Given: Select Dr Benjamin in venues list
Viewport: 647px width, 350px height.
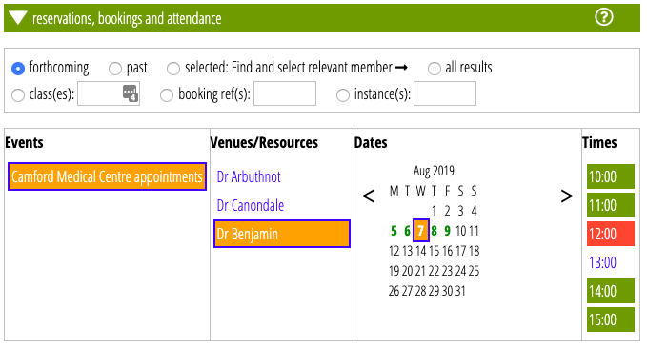Looking at the screenshot, I should (x=282, y=234).
